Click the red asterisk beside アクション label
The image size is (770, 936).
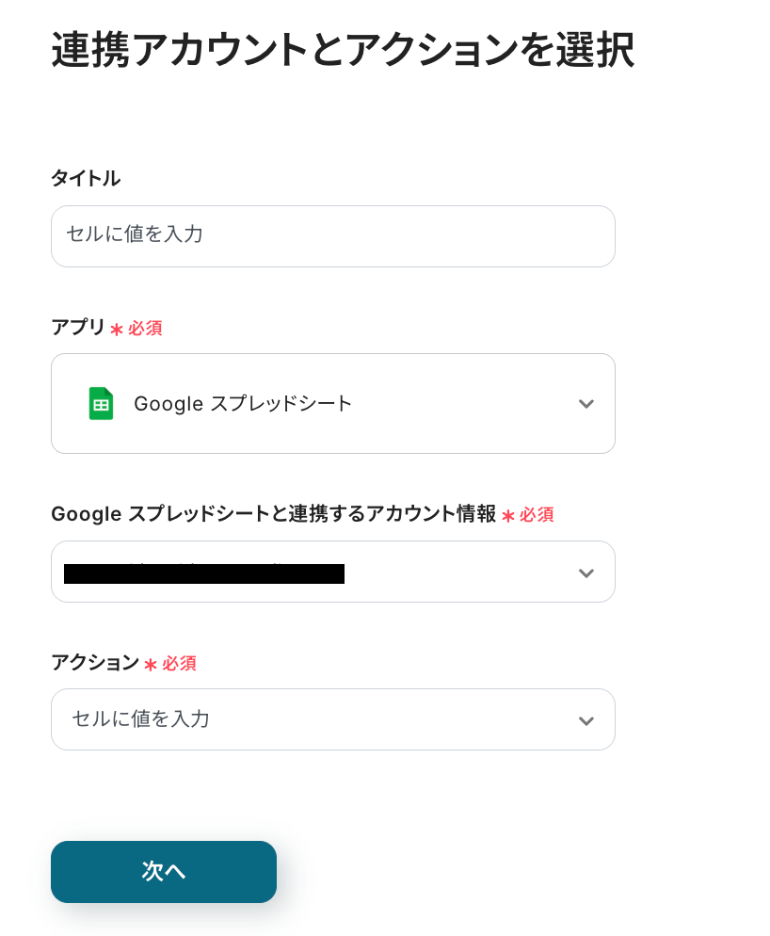coord(151,665)
